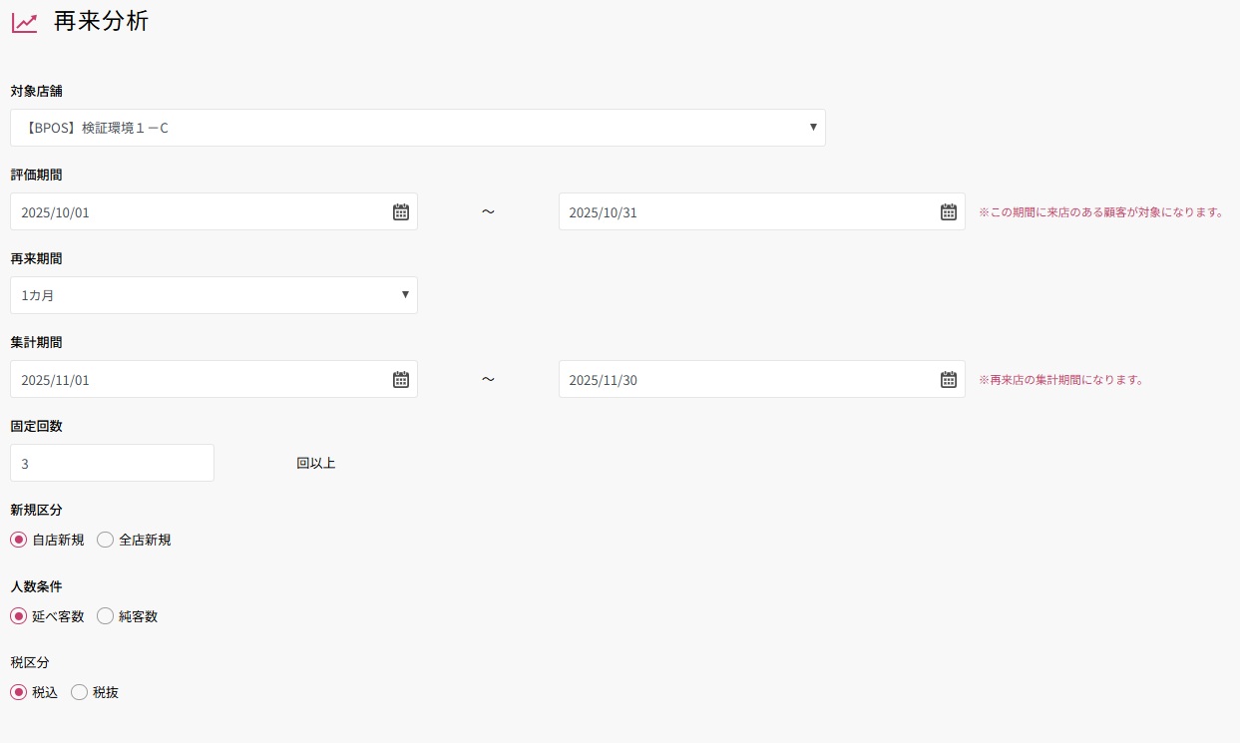The height and width of the screenshot is (743, 1240).
Task: Click the 2025/10/01 evaluation start date field
Action: click(x=200, y=211)
